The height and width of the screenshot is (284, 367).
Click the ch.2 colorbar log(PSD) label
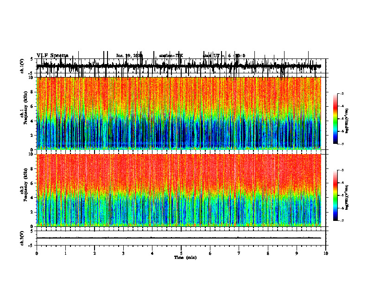point(347,197)
